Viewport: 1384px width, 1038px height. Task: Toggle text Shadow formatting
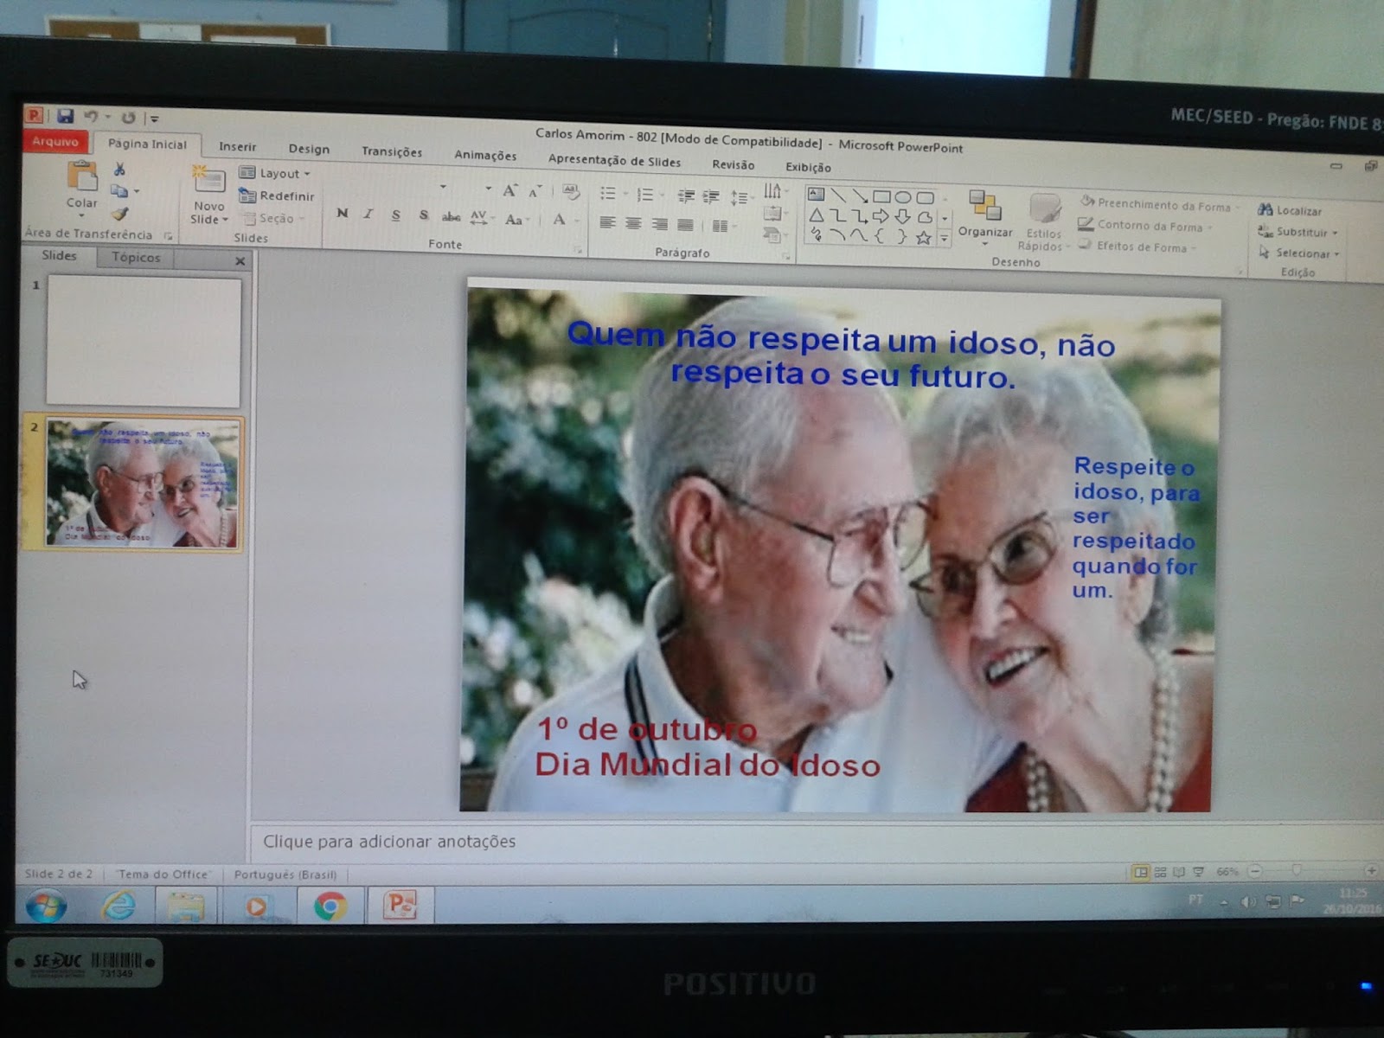click(x=423, y=215)
